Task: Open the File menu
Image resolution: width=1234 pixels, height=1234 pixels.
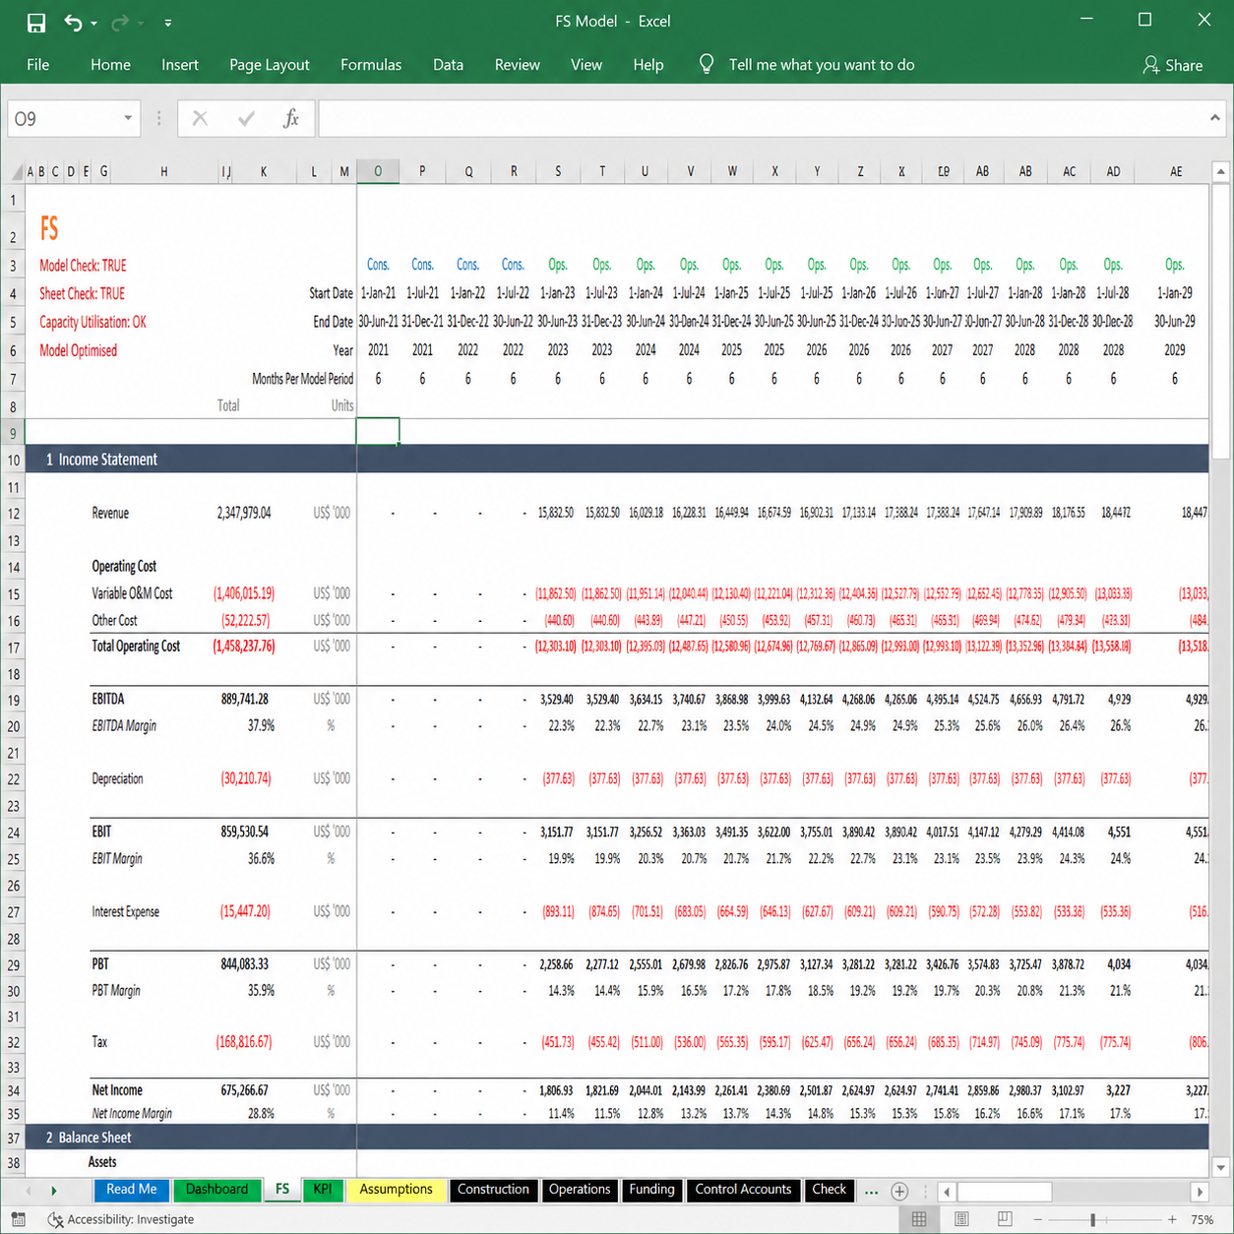Action: (38, 65)
